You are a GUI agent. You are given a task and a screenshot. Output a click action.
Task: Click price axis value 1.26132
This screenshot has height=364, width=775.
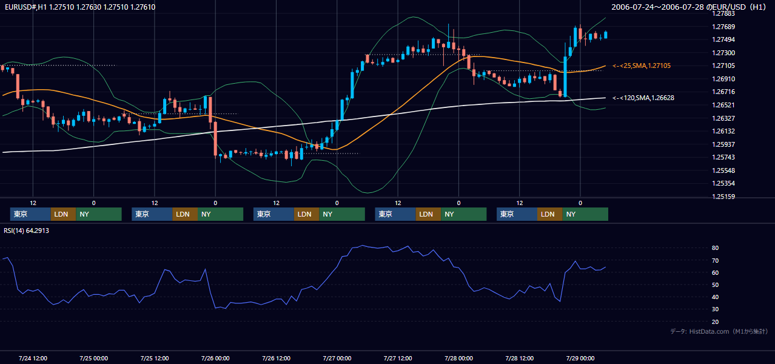pos(724,131)
